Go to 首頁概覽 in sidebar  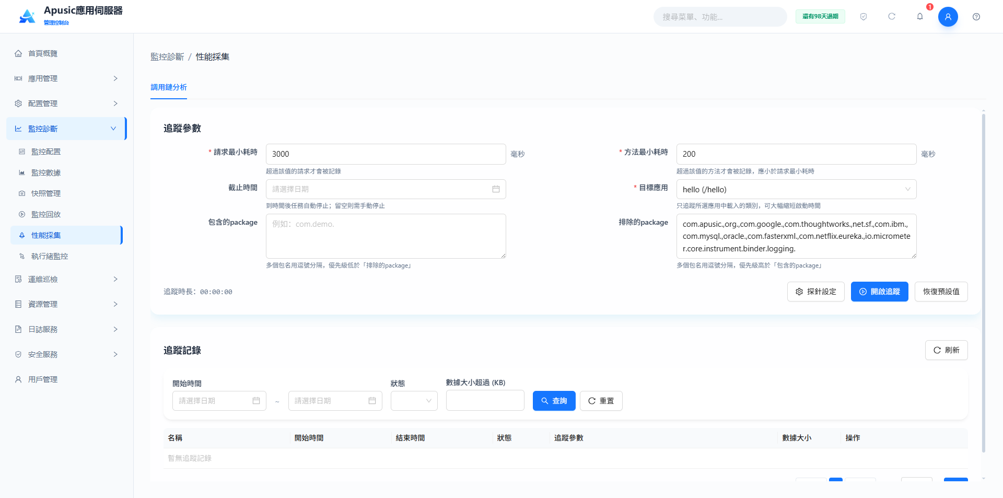click(x=66, y=53)
